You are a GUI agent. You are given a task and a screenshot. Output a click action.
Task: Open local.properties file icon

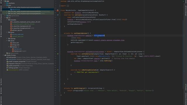tap(7, 70)
